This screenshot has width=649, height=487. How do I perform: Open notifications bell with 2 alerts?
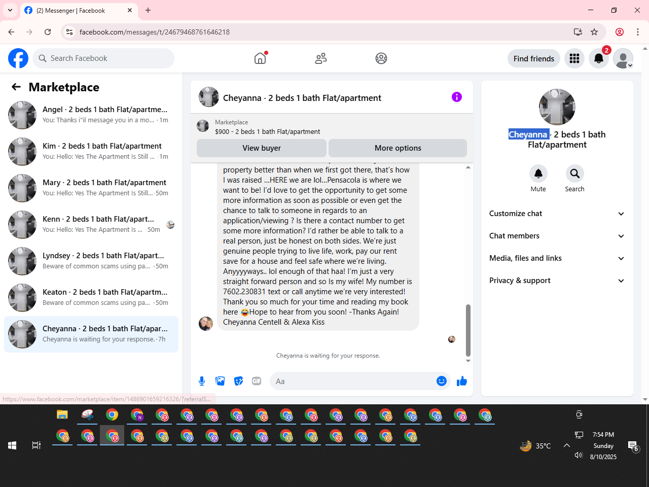pos(599,58)
